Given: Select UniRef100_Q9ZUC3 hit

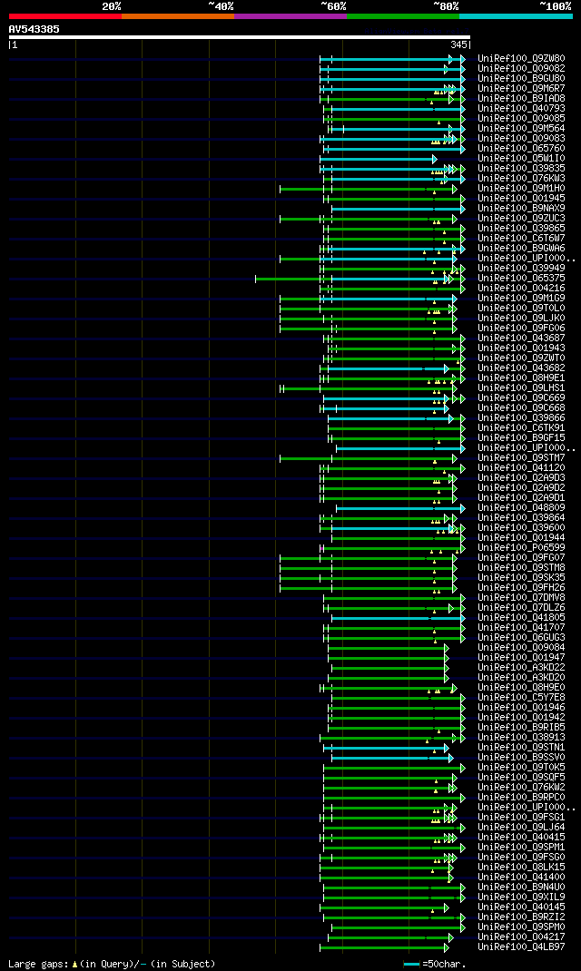Looking at the screenshot, I should pos(521,219).
